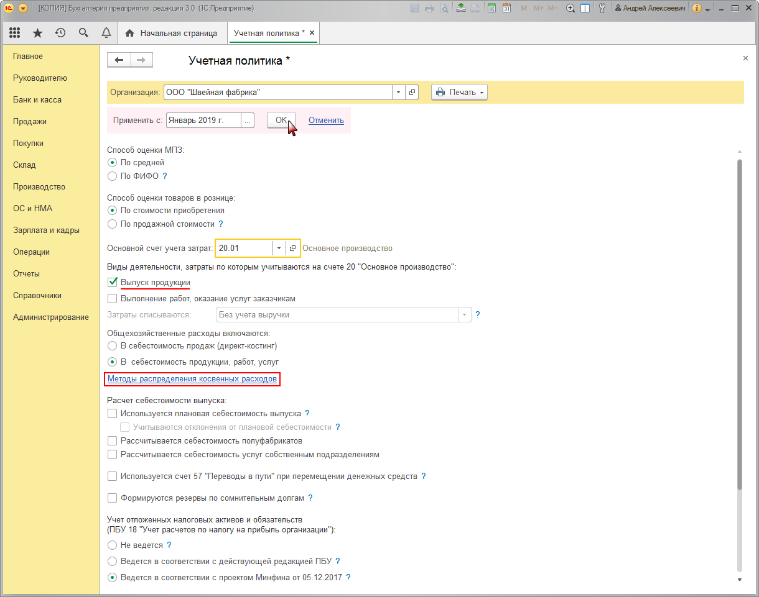This screenshot has width=759, height=597.
Task: Click the zoom magnifier icon
Action: [570, 8]
